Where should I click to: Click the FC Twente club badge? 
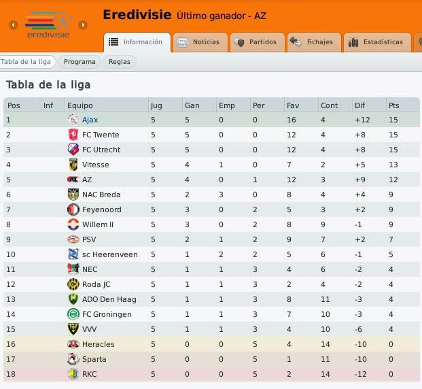click(x=73, y=135)
